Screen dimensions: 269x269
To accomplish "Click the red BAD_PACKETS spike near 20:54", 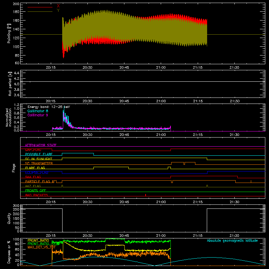I will coord(146,195).
